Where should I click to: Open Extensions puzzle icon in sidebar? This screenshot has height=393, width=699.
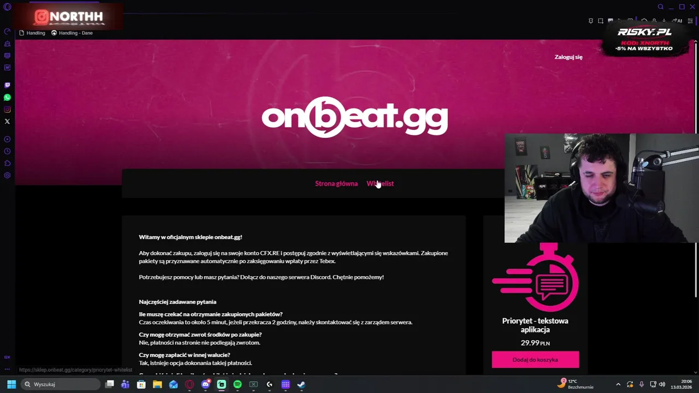pos(7,163)
